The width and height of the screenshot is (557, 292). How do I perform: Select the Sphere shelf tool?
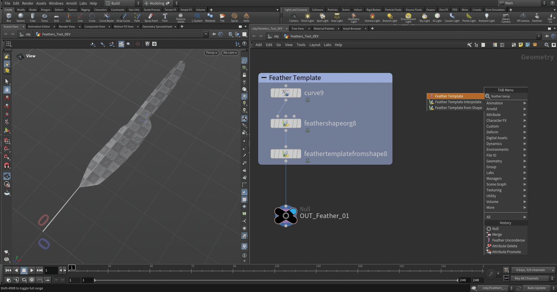click(x=21, y=17)
